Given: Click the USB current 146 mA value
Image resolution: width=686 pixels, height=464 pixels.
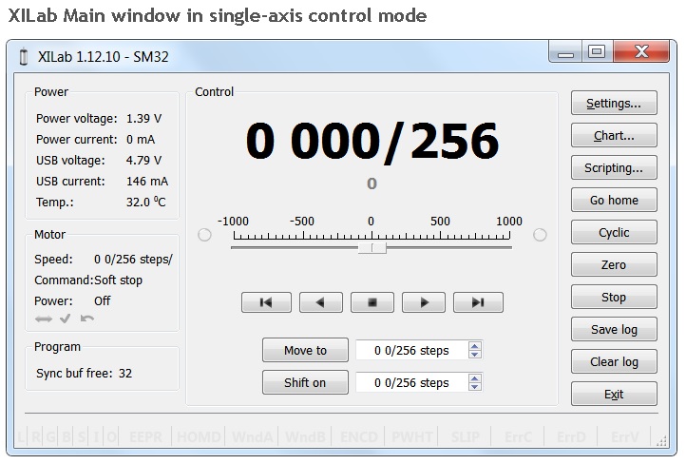Looking at the screenshot, I should [x=147, y=182].
